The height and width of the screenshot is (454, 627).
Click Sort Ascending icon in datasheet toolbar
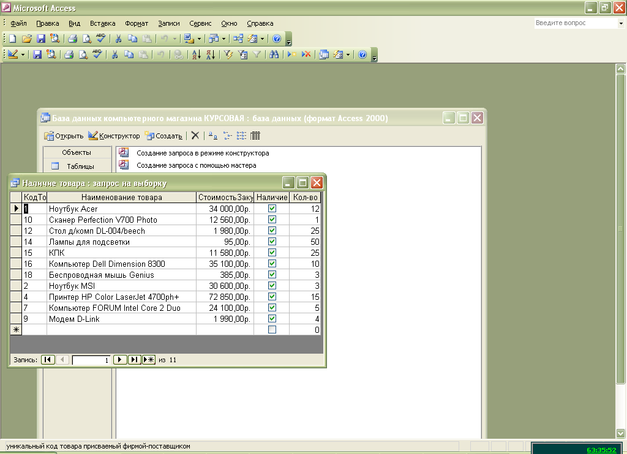pos(196,54)
